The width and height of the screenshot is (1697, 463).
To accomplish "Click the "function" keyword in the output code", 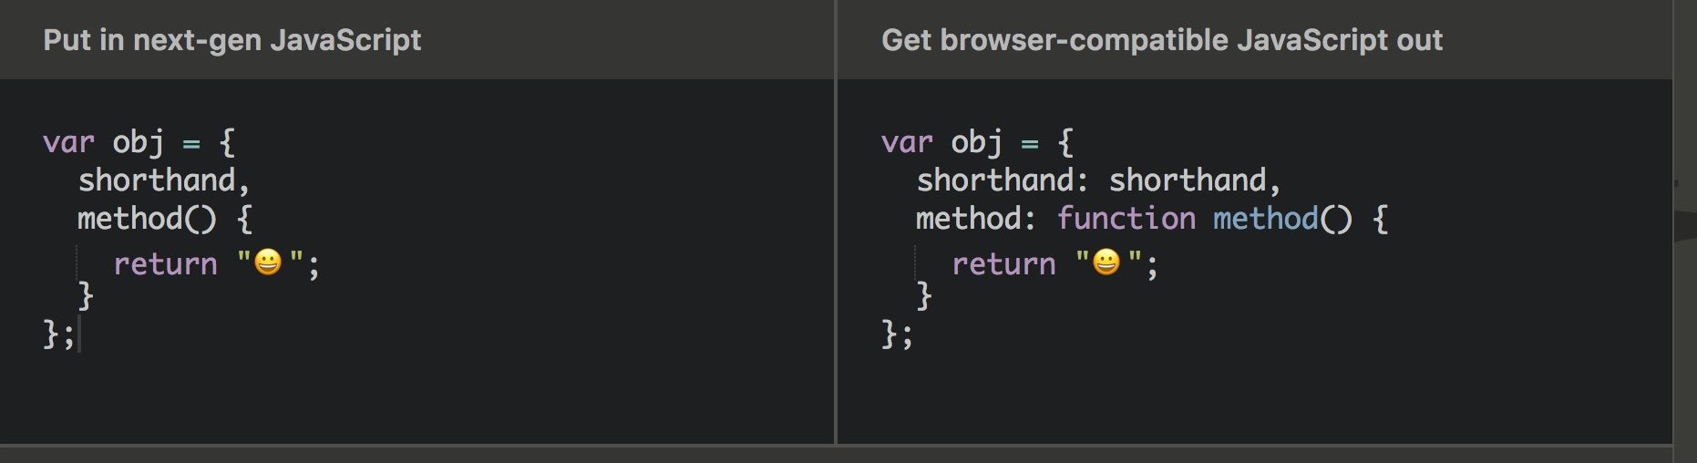I will (1126, 219).
